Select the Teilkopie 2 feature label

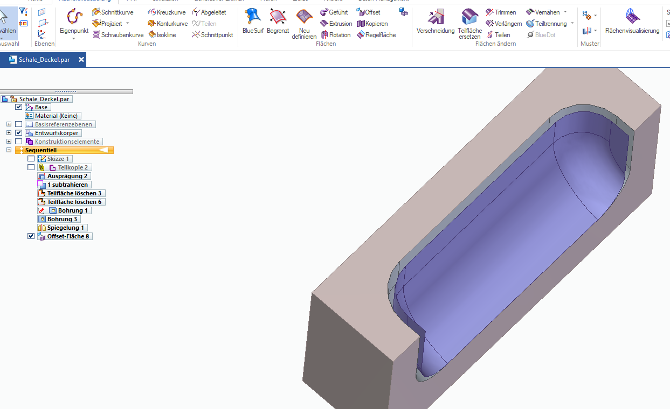click(73, 167)
